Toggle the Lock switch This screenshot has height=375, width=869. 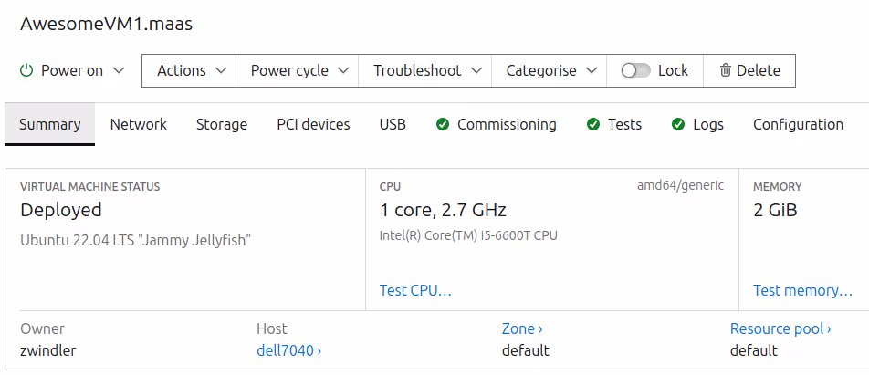(635, 70)
